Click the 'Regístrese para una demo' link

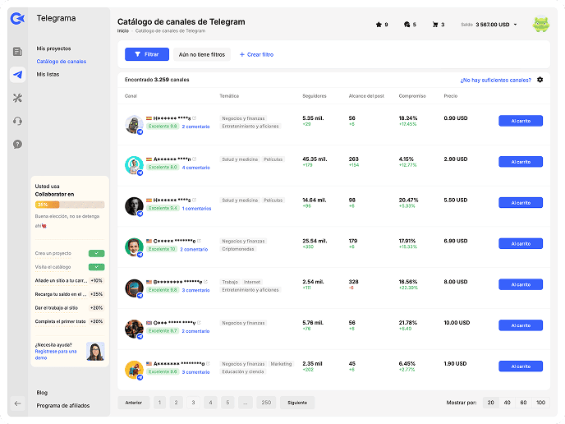tap(56, 354)
